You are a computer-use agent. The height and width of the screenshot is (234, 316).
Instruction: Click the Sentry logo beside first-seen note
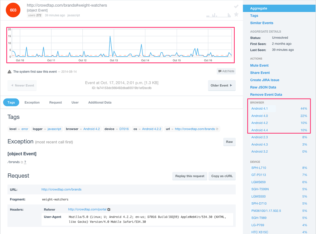(x=9, y=71)
